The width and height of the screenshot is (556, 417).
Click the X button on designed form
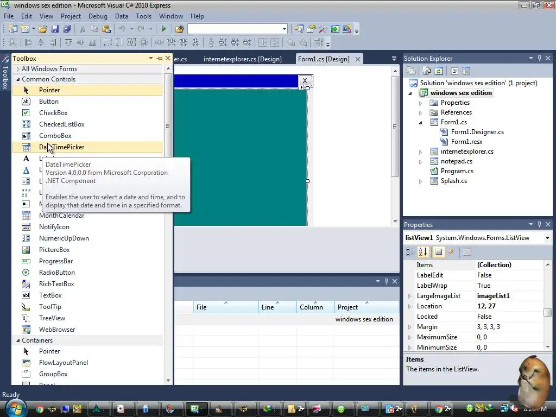pos(305,80)
